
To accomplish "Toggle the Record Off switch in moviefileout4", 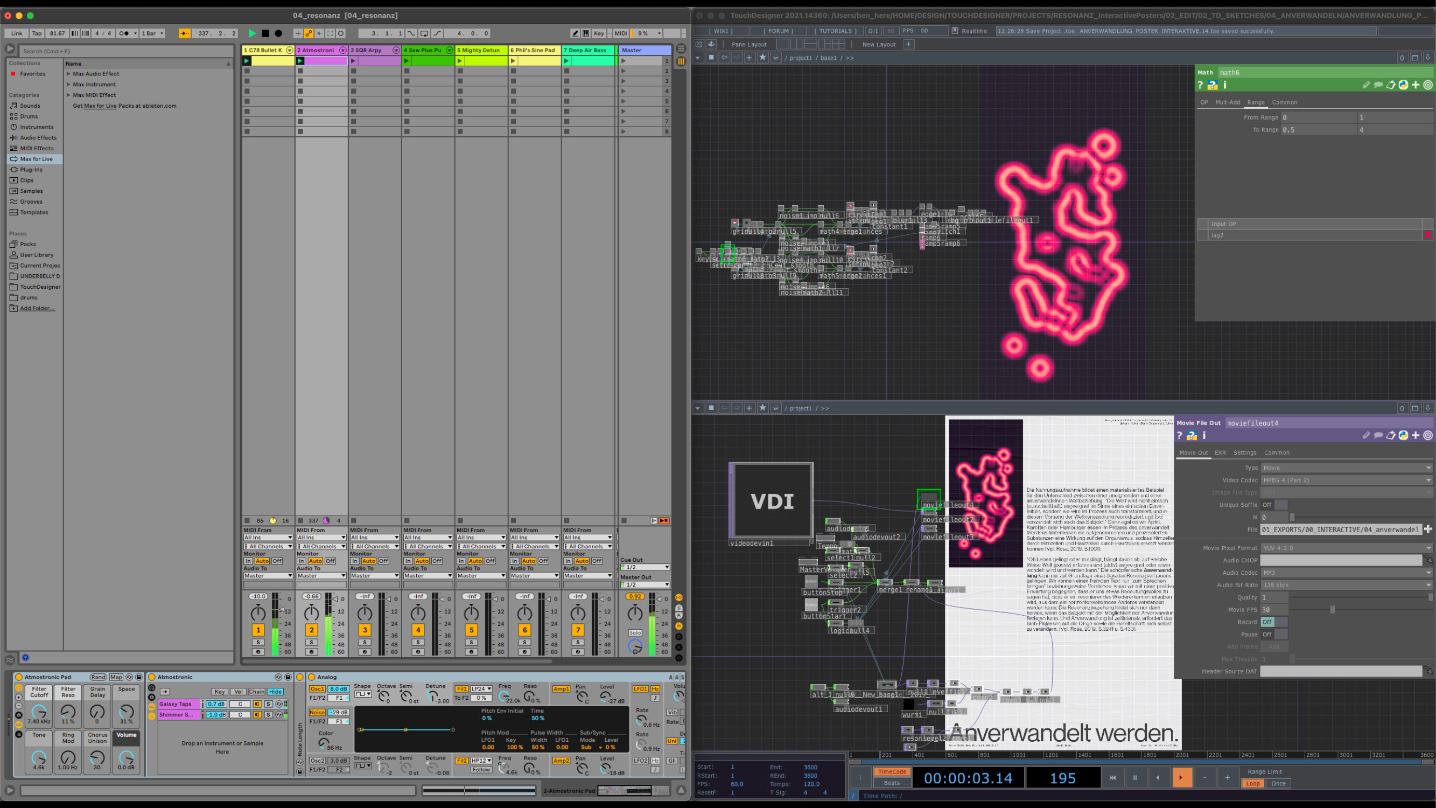I will coord(1273,622).
